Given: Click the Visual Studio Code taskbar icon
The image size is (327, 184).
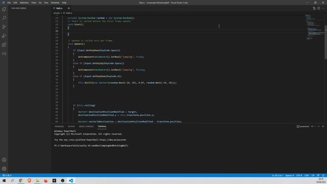Looking at the screenshot, I should (71, 180).
